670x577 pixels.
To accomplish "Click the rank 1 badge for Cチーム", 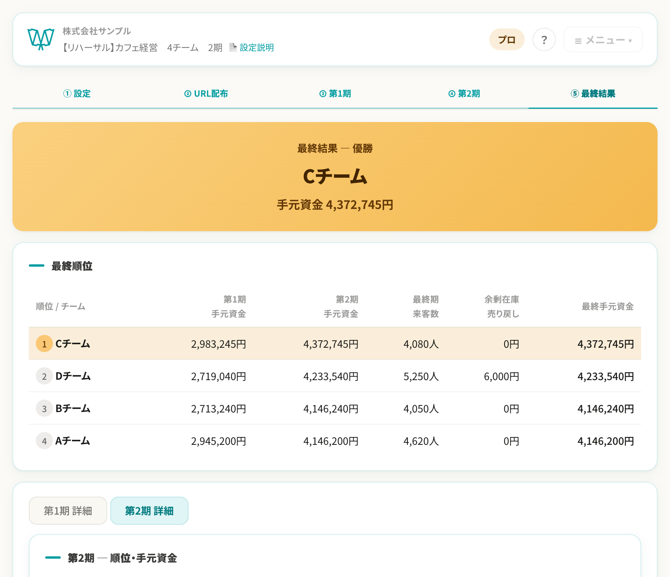I will tap(44, 344).
